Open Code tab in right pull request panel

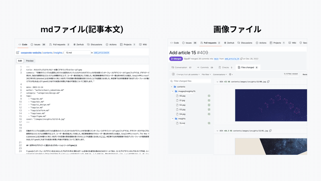(x=175, y=43)
